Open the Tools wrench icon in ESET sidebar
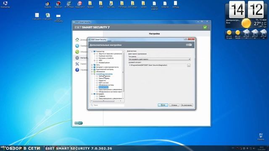 coord(77,64)
